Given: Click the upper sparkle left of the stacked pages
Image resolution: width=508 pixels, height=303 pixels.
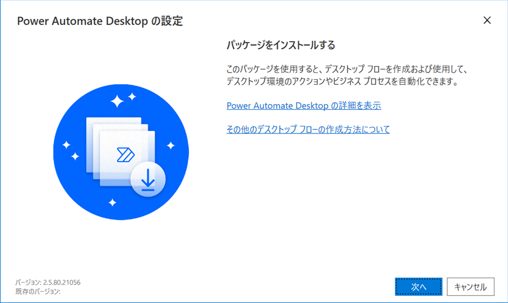Looking at the screenshot, I should pyautogui.click(x=67, y=145).
